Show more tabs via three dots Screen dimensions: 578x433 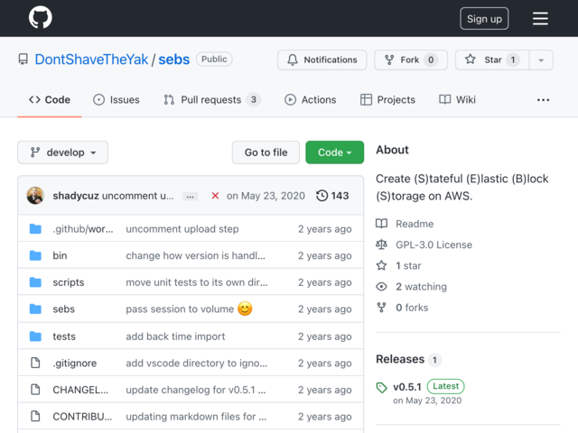pos(543,100)
